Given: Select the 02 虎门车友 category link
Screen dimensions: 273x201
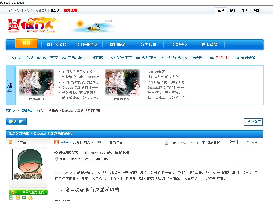Looking at the screenshot, I should click(x=47, y=58).
